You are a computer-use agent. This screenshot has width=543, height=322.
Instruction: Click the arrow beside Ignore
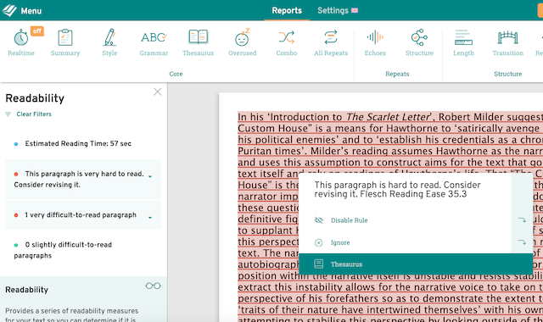tap(522, 242)
